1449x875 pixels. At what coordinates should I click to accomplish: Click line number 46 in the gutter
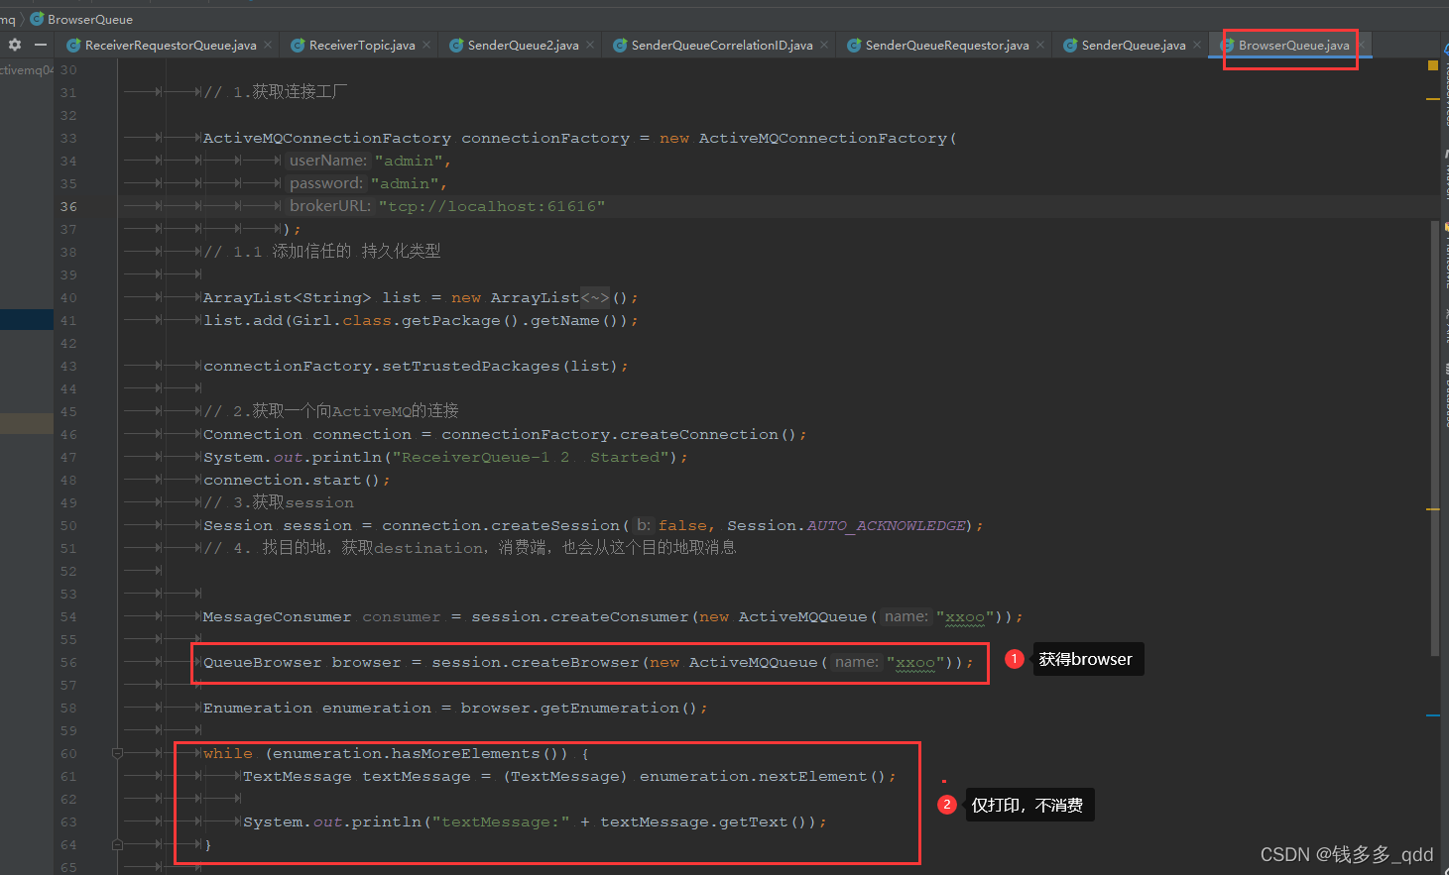point(68,434)
